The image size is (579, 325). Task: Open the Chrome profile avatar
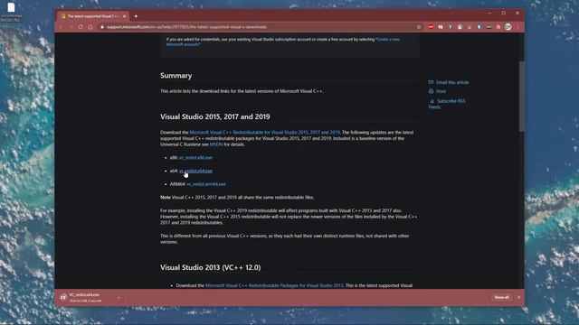508,26
